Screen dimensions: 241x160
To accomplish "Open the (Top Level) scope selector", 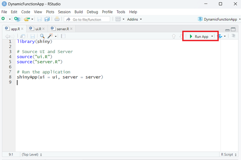I will pos(32,155).
